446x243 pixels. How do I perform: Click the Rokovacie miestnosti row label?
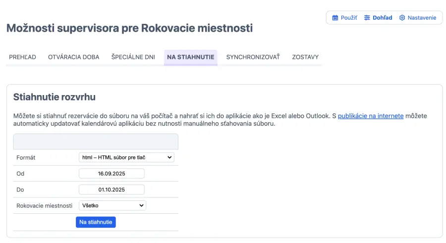45,205
